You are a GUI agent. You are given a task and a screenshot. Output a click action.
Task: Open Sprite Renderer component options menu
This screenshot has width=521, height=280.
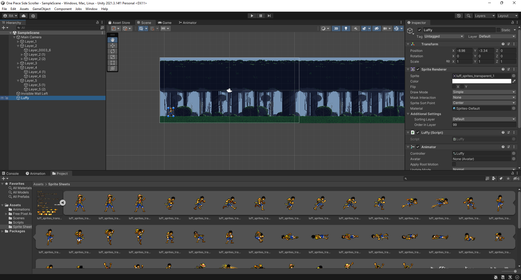pyautogui.click(x=514, y=69)
